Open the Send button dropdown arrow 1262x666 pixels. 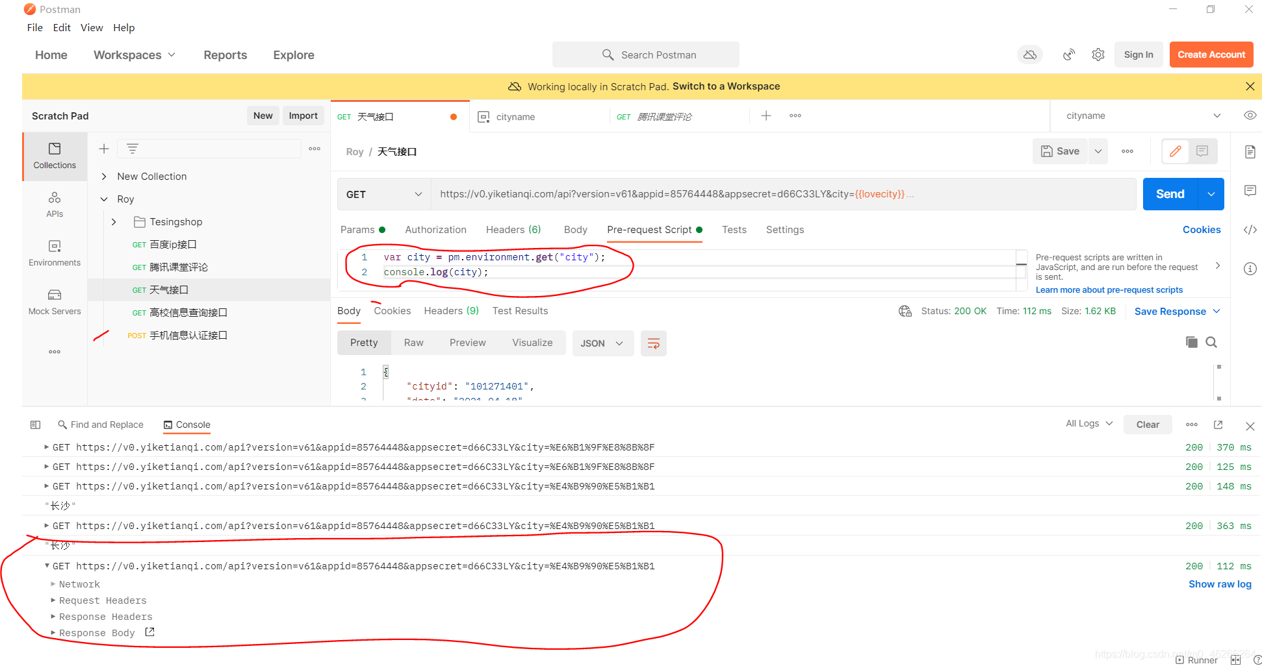1211,194
